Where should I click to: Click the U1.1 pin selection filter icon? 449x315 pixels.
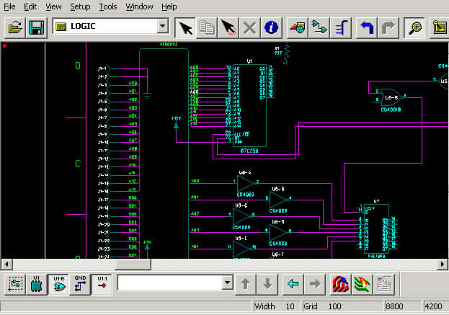[x=102, y=283]
